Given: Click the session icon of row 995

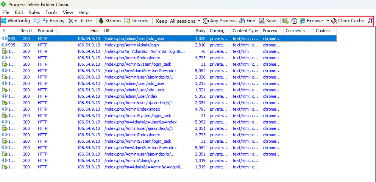Looking at the screenshot, I should 5,45.
